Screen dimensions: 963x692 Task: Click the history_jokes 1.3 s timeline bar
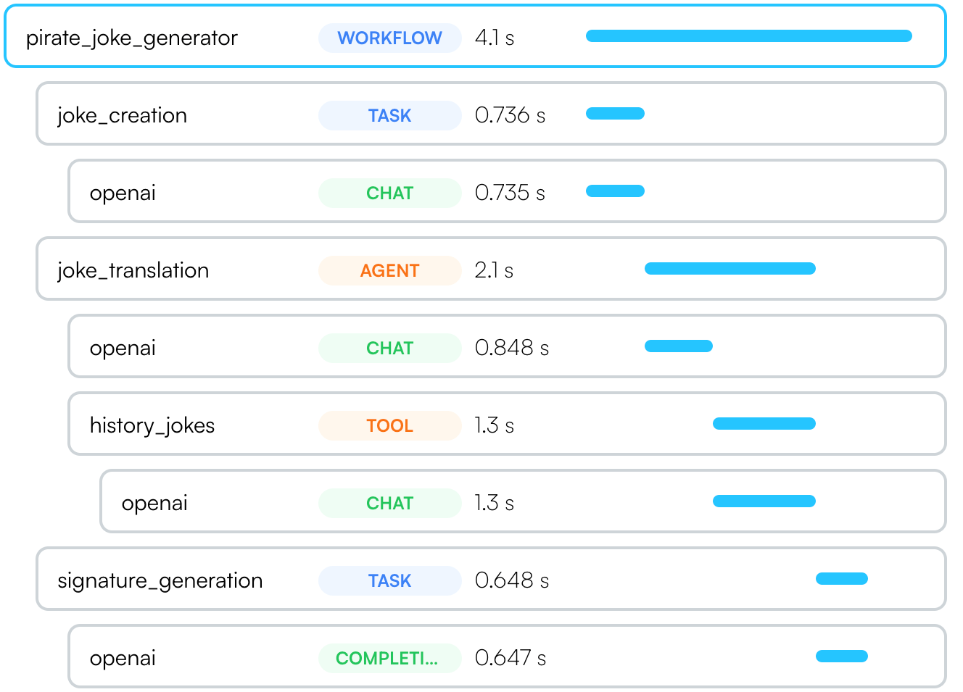pyautogui.click(x=764, y=424)
